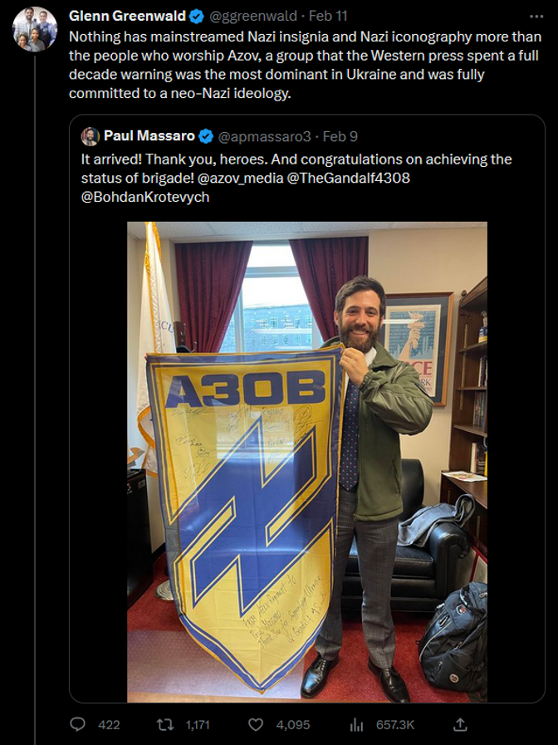Like the tweet with the heart icon
The image size is (558, 745).
[258, 724]
